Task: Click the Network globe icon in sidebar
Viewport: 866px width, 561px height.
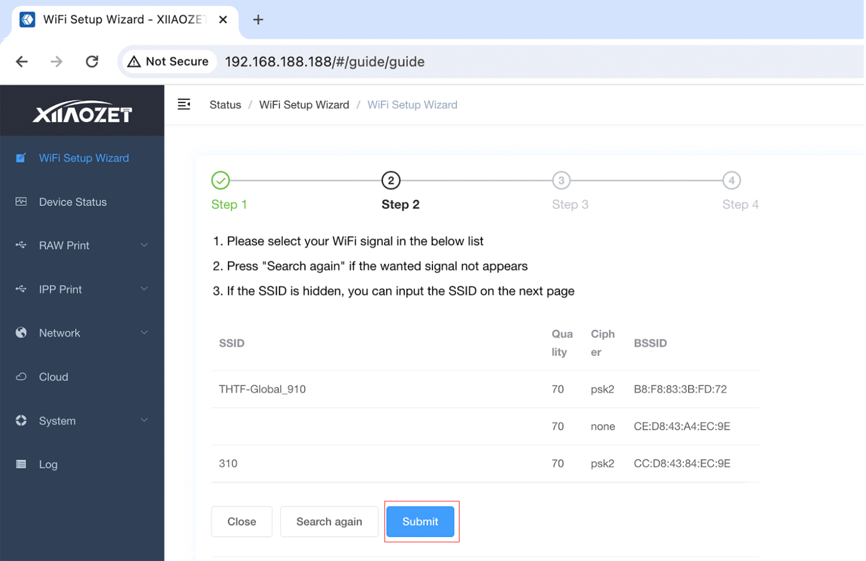Action: point(20,333)
